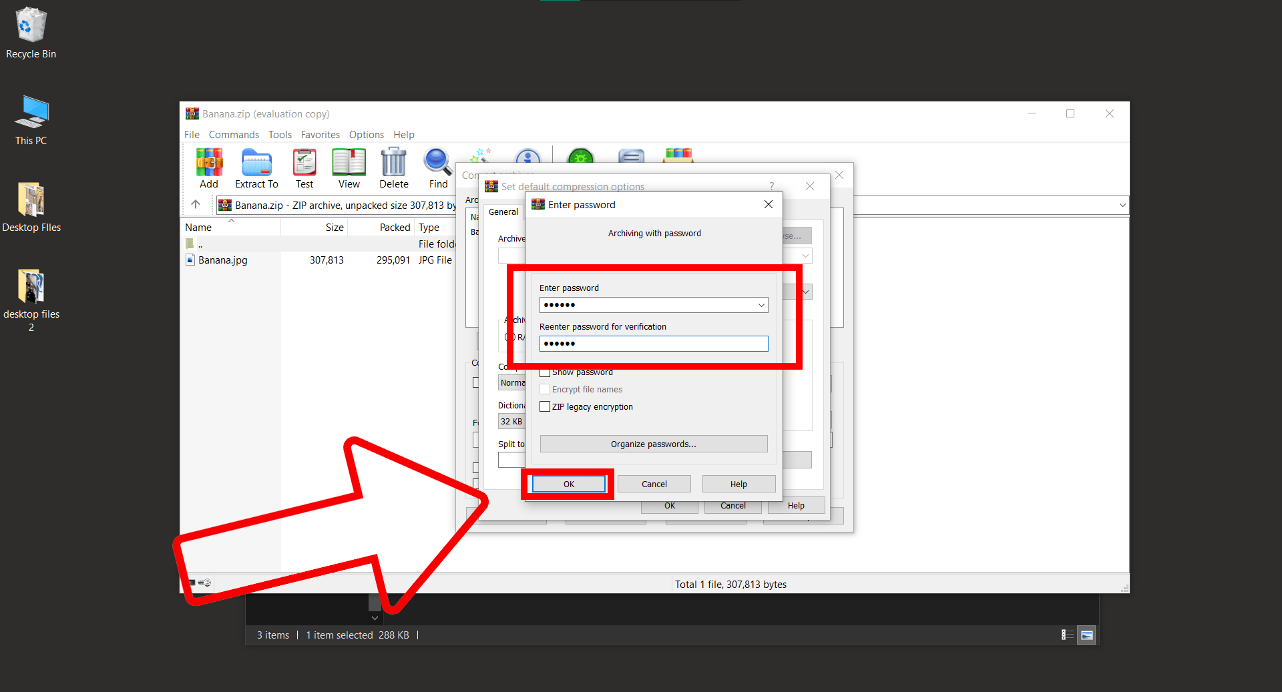Switch to the General tab

(503, 212)
